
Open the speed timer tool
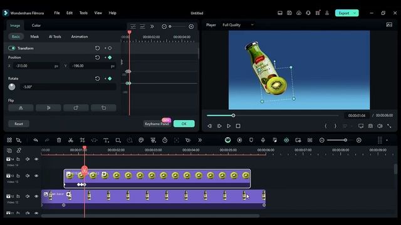point(165,140)
